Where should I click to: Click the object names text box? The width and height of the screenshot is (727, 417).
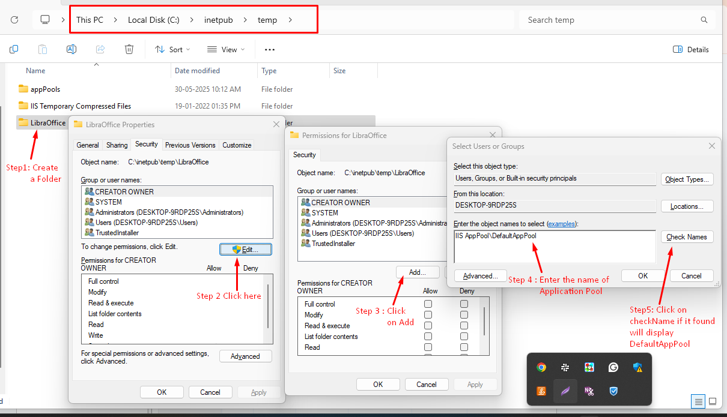554,247
